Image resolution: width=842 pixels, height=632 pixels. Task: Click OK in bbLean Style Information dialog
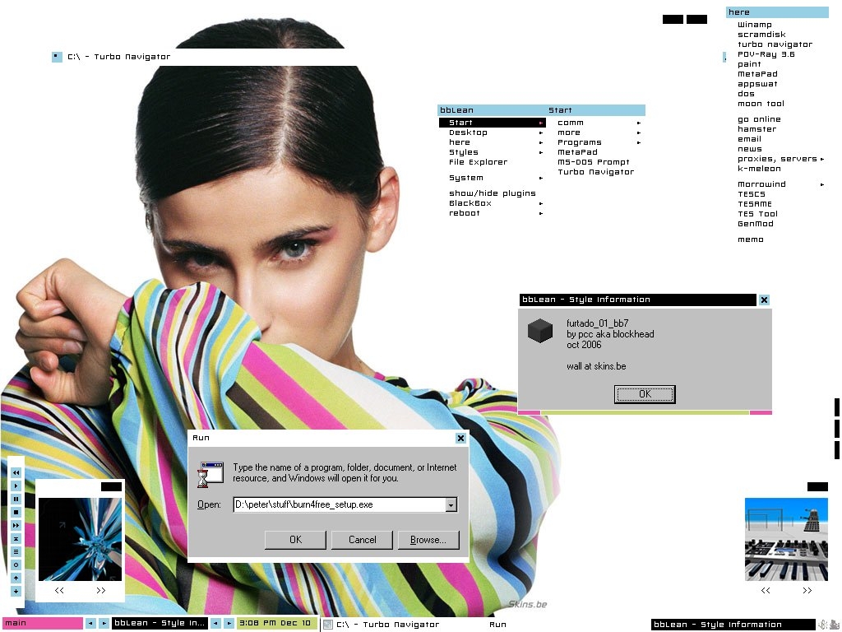(645, 394)
